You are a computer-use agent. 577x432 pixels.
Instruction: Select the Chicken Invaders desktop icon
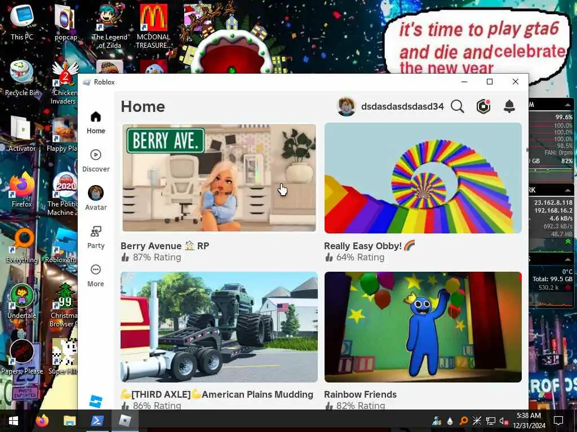pos(65,83)
